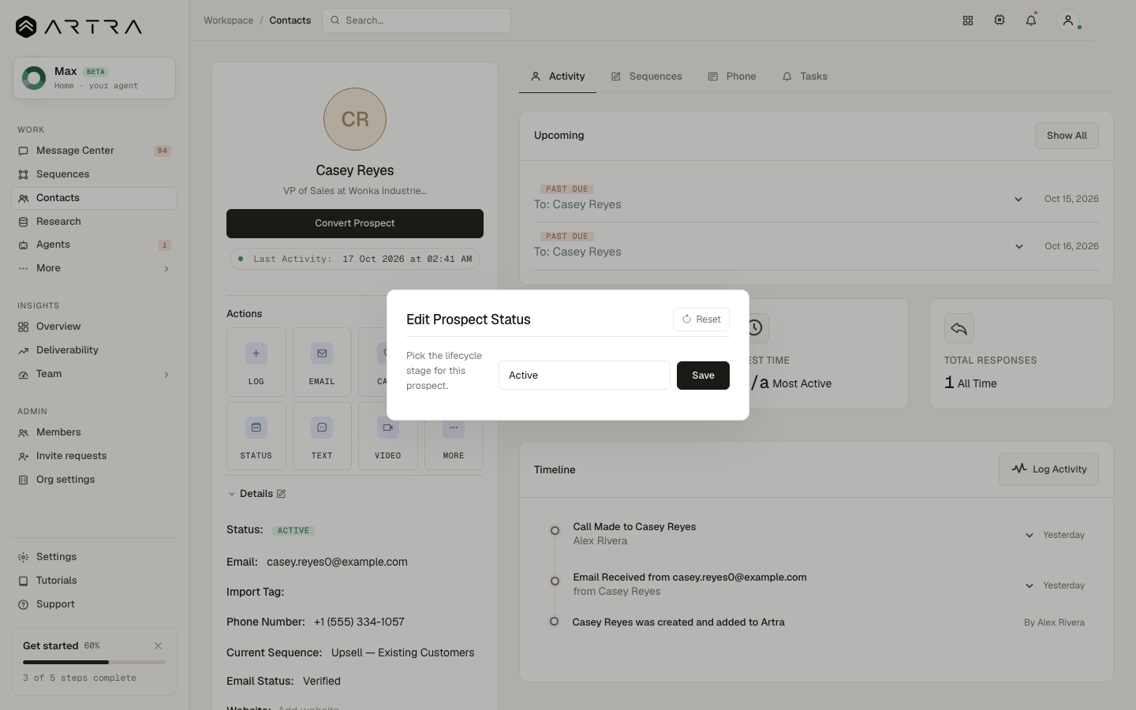
Task: Switch to the Sequences tab
Action: [646, 77]
